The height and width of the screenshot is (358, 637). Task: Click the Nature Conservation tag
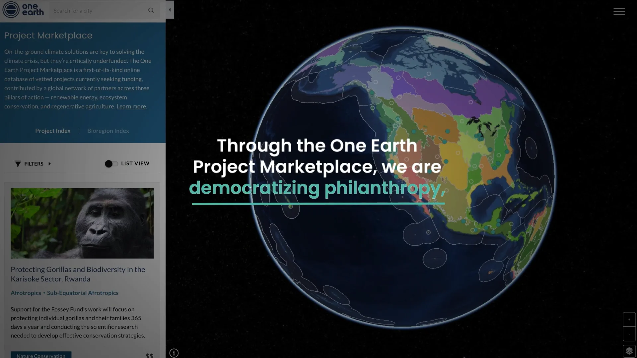(x=41, y=355)
